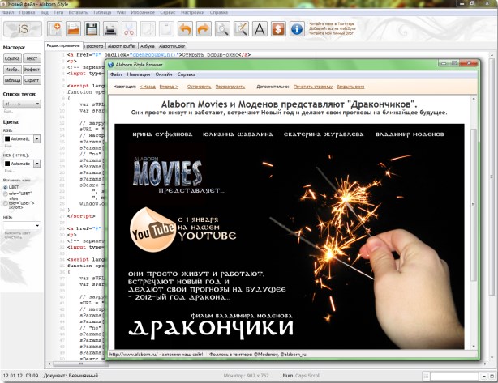
Task: Switch to the Азбука tab
Action: tap(148, 46)
